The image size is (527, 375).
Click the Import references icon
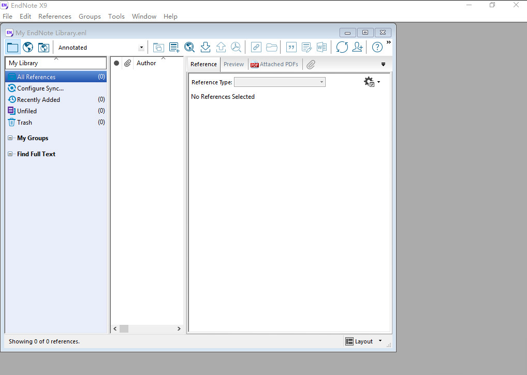[205, 47]
